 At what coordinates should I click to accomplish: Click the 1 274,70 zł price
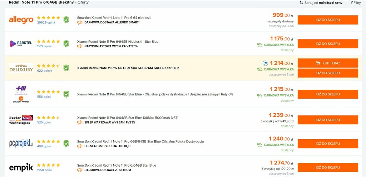[x=282, y=163]
